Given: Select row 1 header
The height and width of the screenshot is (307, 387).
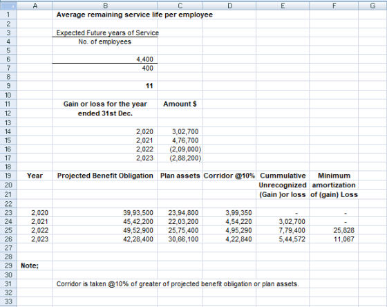Looking at the screenshot, I should [x=8, y=15].
